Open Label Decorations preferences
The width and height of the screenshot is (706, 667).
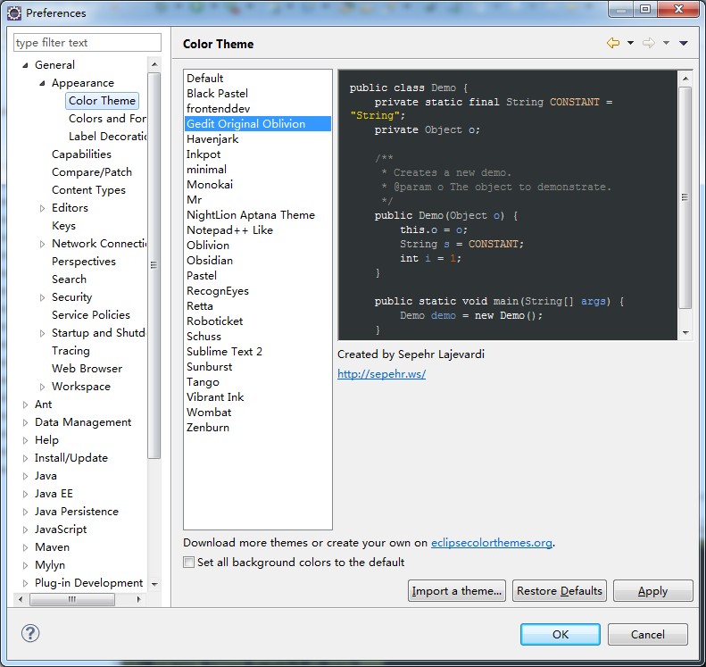(107, 136)
